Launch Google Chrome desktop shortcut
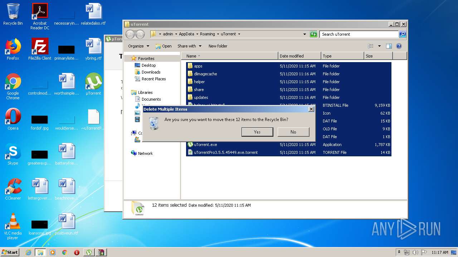The height and width of the screenshot is (257, 458). [x=13, y=86]
